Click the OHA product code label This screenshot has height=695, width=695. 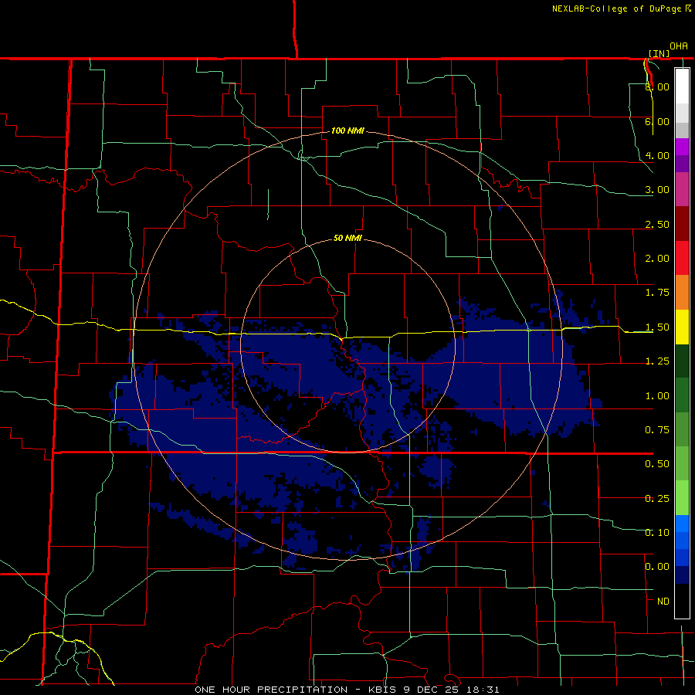tap(679, 46)
